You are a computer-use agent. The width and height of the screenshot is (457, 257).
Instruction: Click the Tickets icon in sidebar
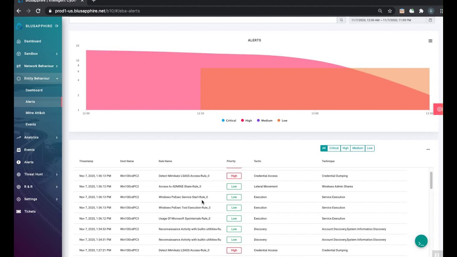point(19,212)
